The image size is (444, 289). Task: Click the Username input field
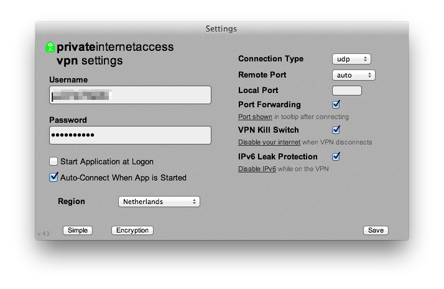point(130,95)
